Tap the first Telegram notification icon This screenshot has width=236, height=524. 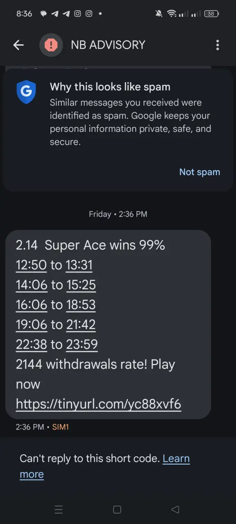[55, 14]
